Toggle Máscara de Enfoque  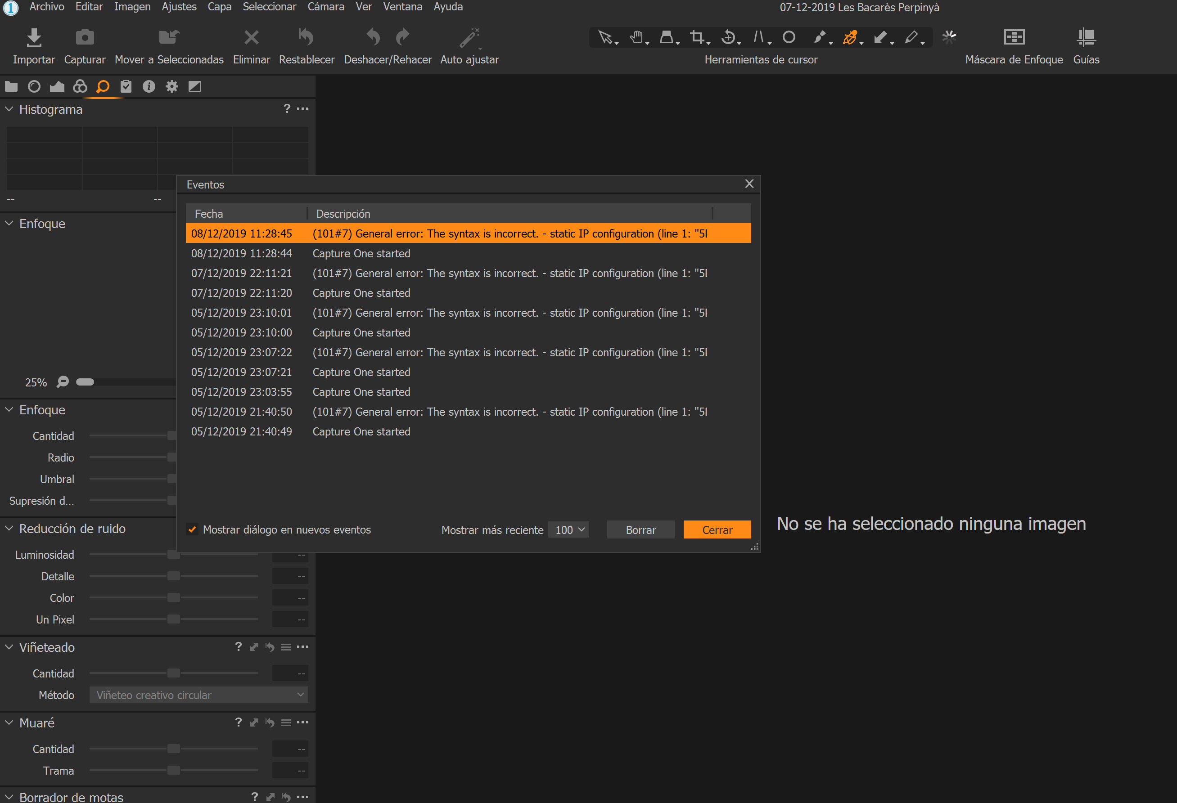1014,37
